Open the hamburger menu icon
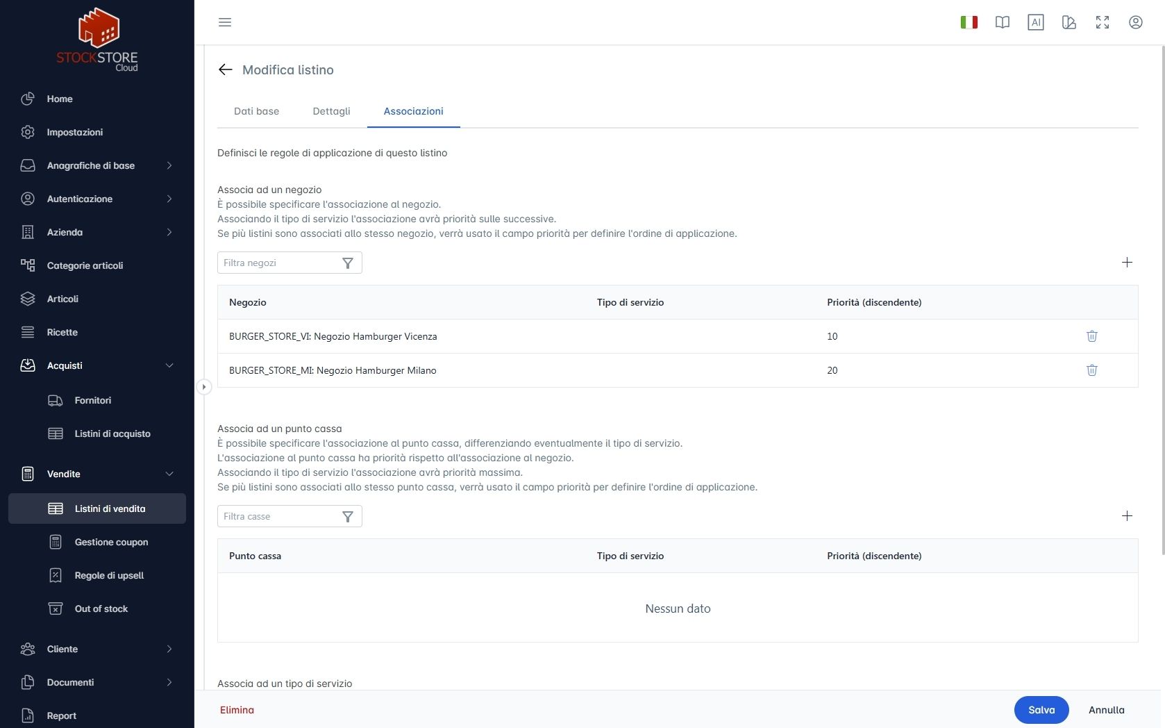Screen dimensions: 1165x728 [225, 22]
